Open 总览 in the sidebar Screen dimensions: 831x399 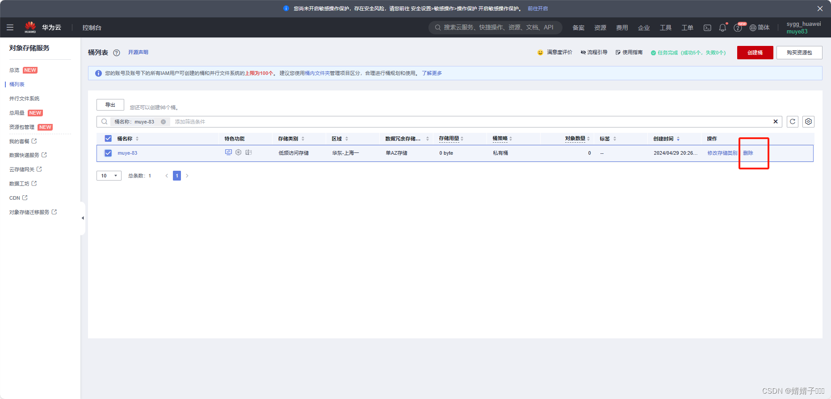click(x=14, y=70)
